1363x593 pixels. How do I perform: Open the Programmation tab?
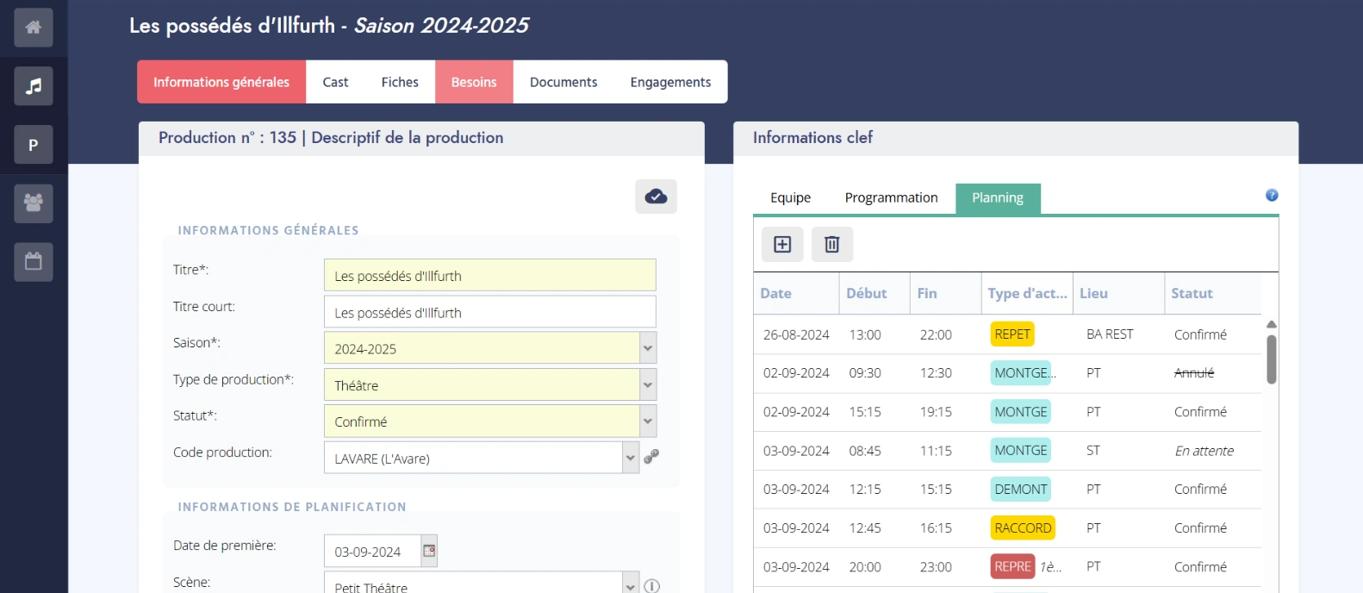tap(891, 198)
